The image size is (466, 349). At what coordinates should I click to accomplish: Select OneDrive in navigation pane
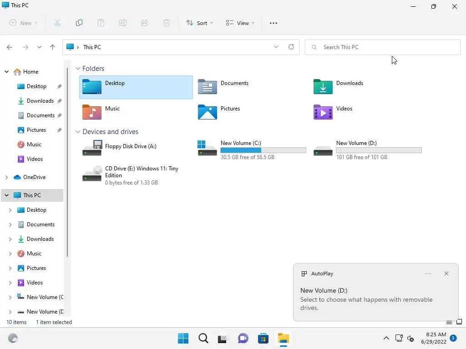(x=30, y=177)
